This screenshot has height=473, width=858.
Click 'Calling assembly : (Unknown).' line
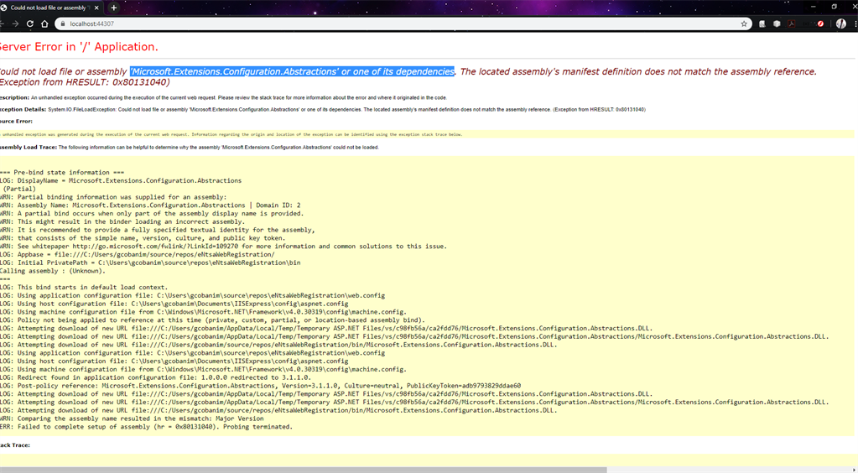click(53, 271)
